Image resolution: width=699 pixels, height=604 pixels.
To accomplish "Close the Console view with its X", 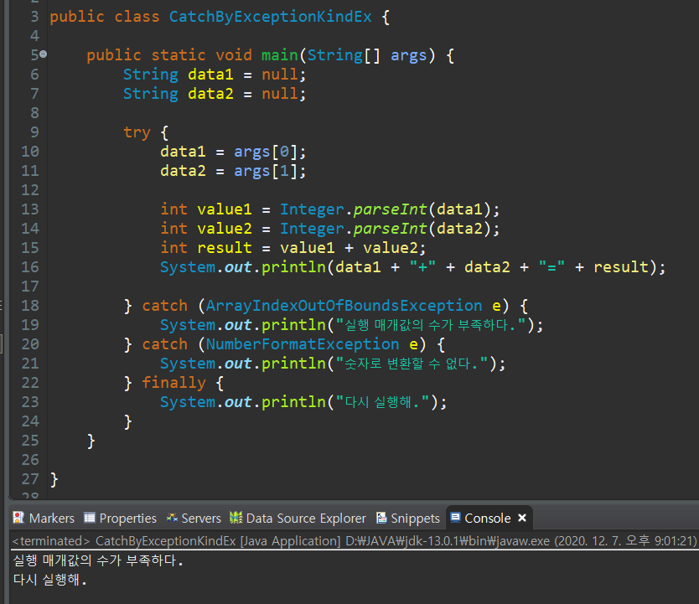I will pos(522,518).
